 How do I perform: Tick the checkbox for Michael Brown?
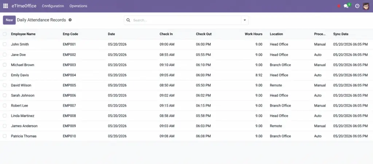coord(4,65)
